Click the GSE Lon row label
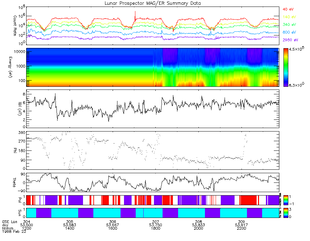 point(9,221)
